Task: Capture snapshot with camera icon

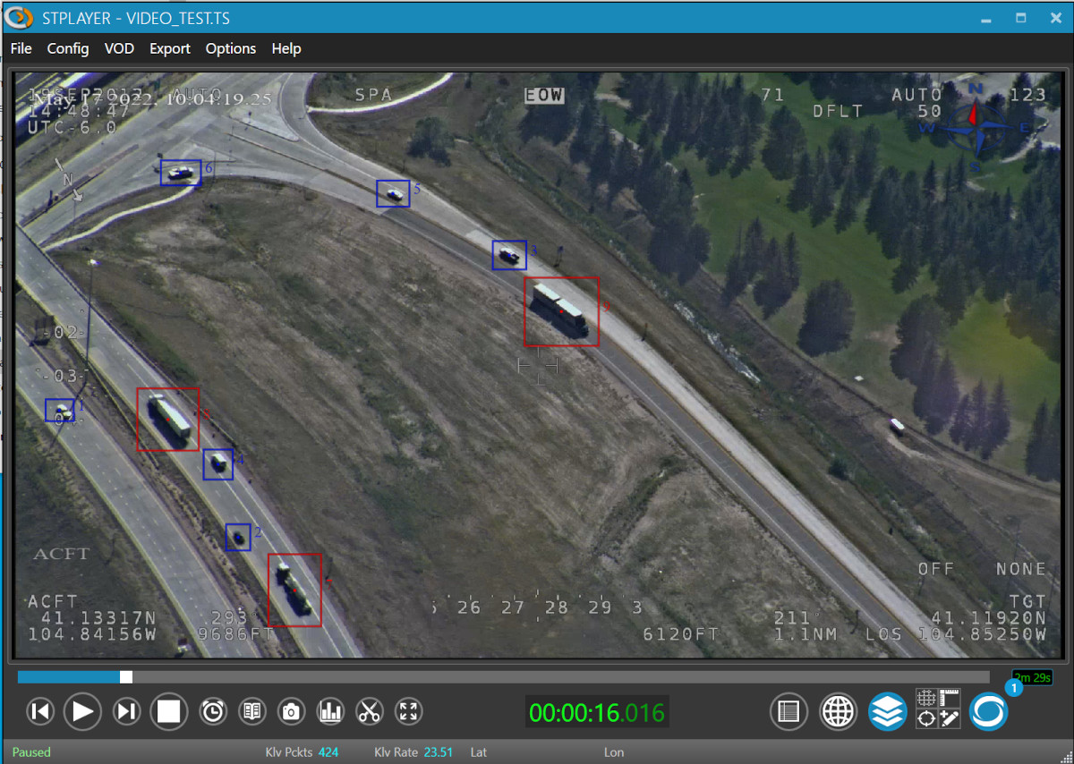Action: click(x=291, y=712)
